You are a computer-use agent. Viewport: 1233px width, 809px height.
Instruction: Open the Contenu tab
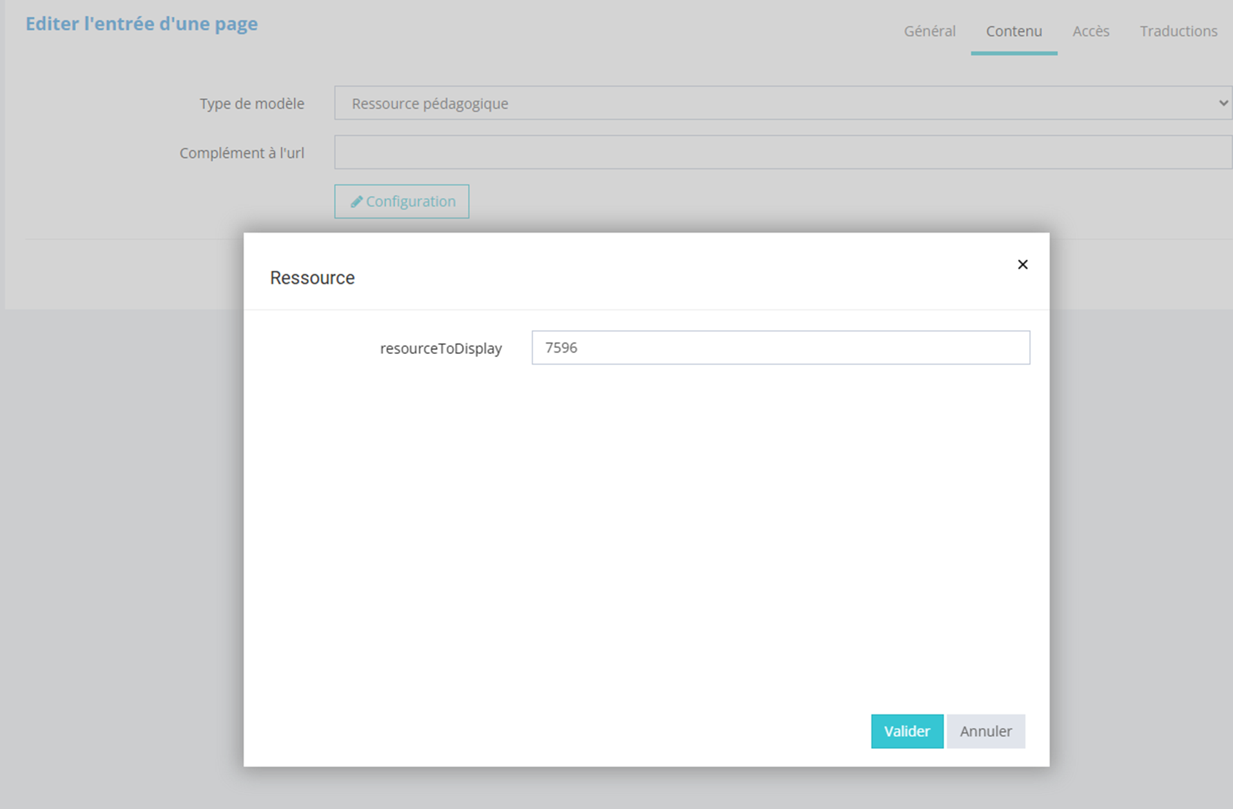coord(1013,31)
